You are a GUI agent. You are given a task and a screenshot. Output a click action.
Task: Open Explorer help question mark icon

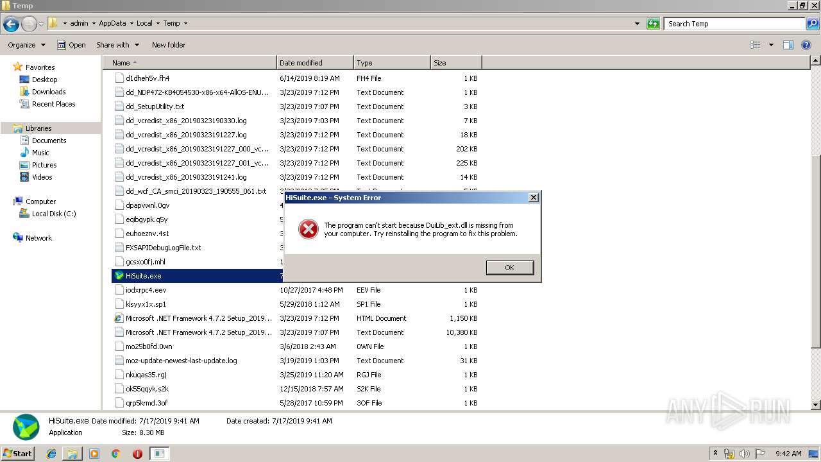pos(808,45)
